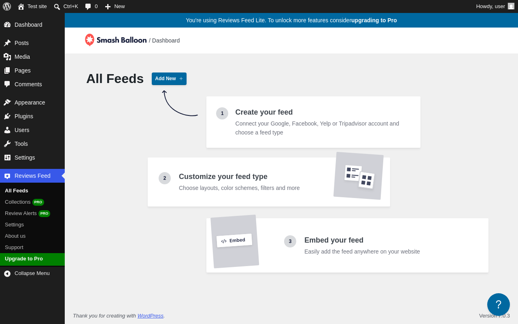Click the Embed your feed heading
This screenshot has width=518, height=324.
point(334,240)
